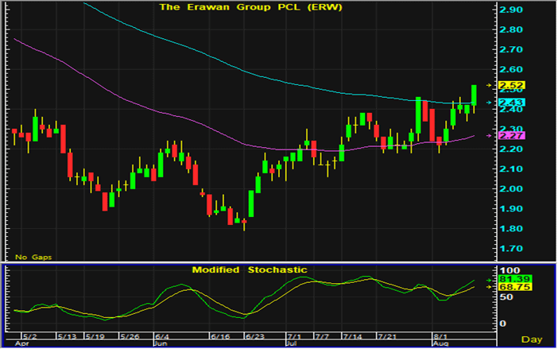Viewport: 558px width, 349px height.
Task: Click the magenta arrow beside 2.27
Action: 489,135
